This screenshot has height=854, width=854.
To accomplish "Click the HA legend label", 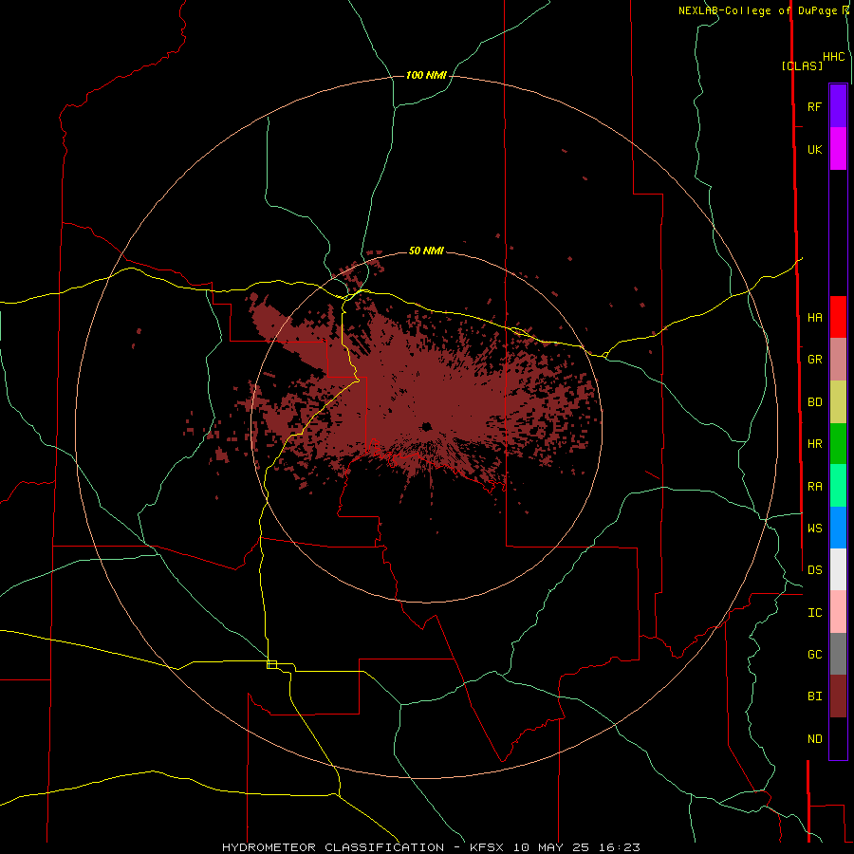I will (x=814, y=318).
